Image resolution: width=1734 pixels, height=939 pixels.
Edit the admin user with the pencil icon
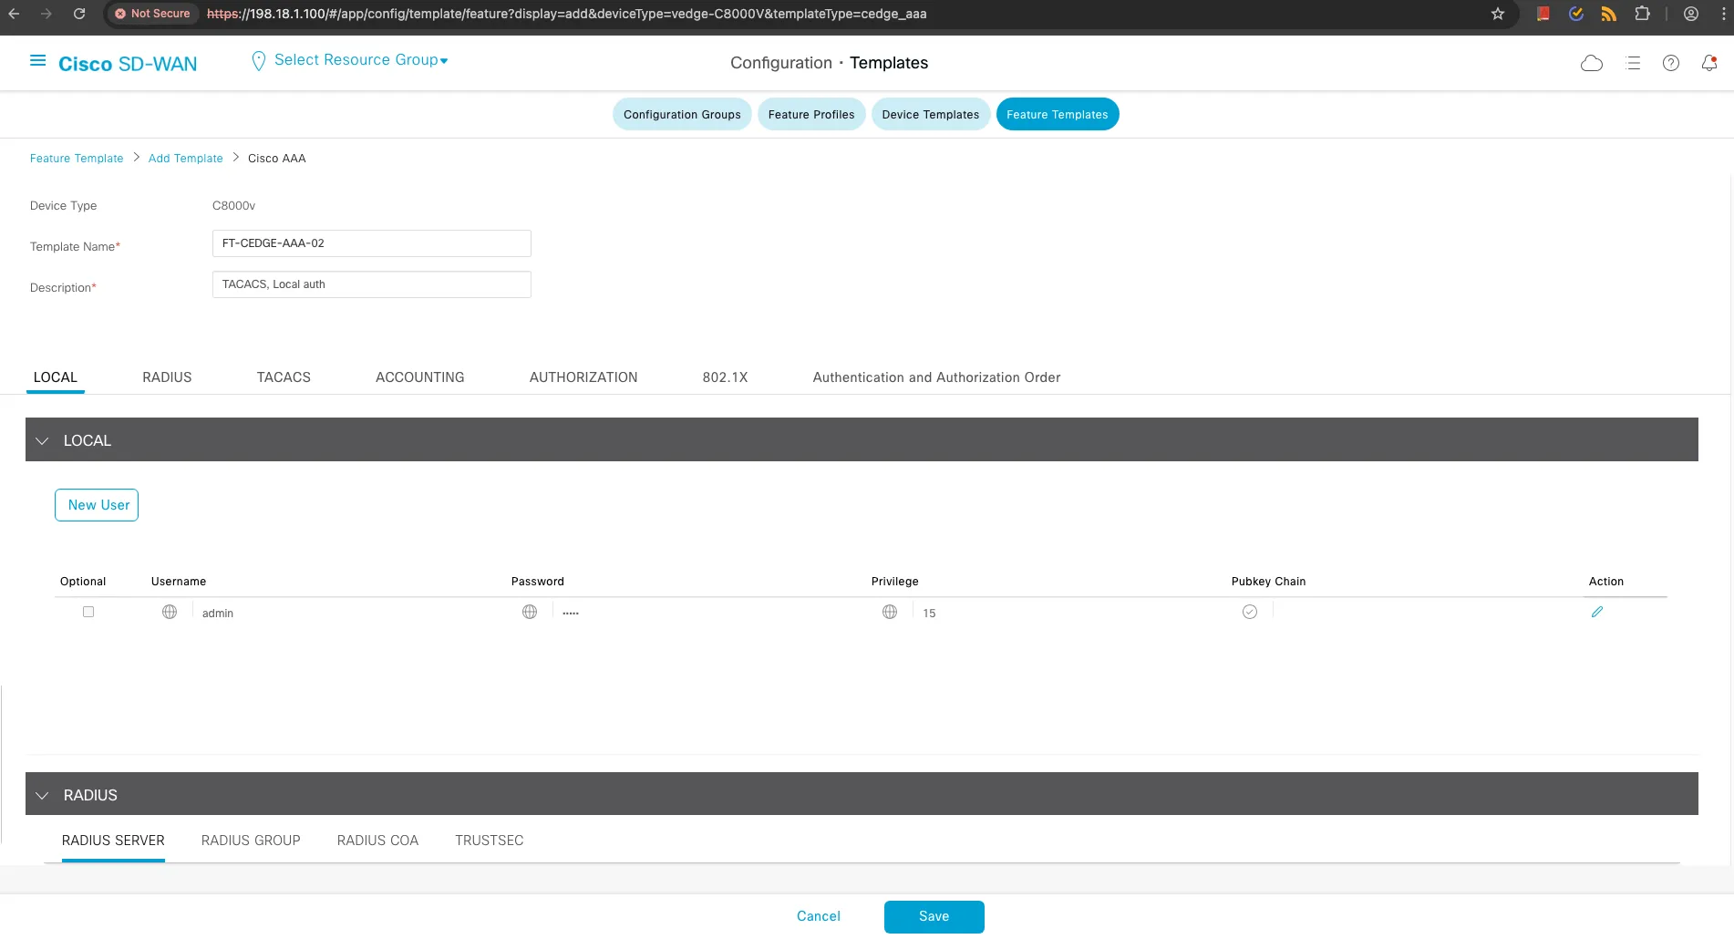(x=1597, y=612)
